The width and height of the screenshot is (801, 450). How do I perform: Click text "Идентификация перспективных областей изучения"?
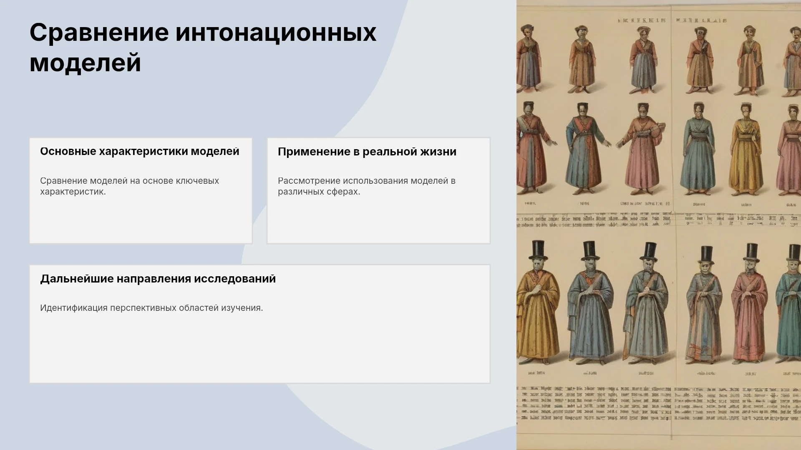(x=151, y=308)
